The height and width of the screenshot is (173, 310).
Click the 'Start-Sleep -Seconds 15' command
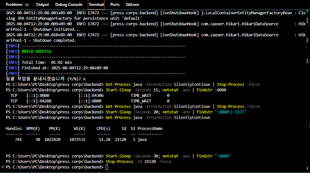pos(132,90)
